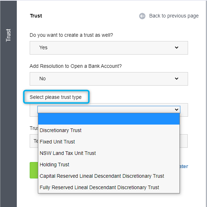Click the back arrow circle icon

[142, 16]
